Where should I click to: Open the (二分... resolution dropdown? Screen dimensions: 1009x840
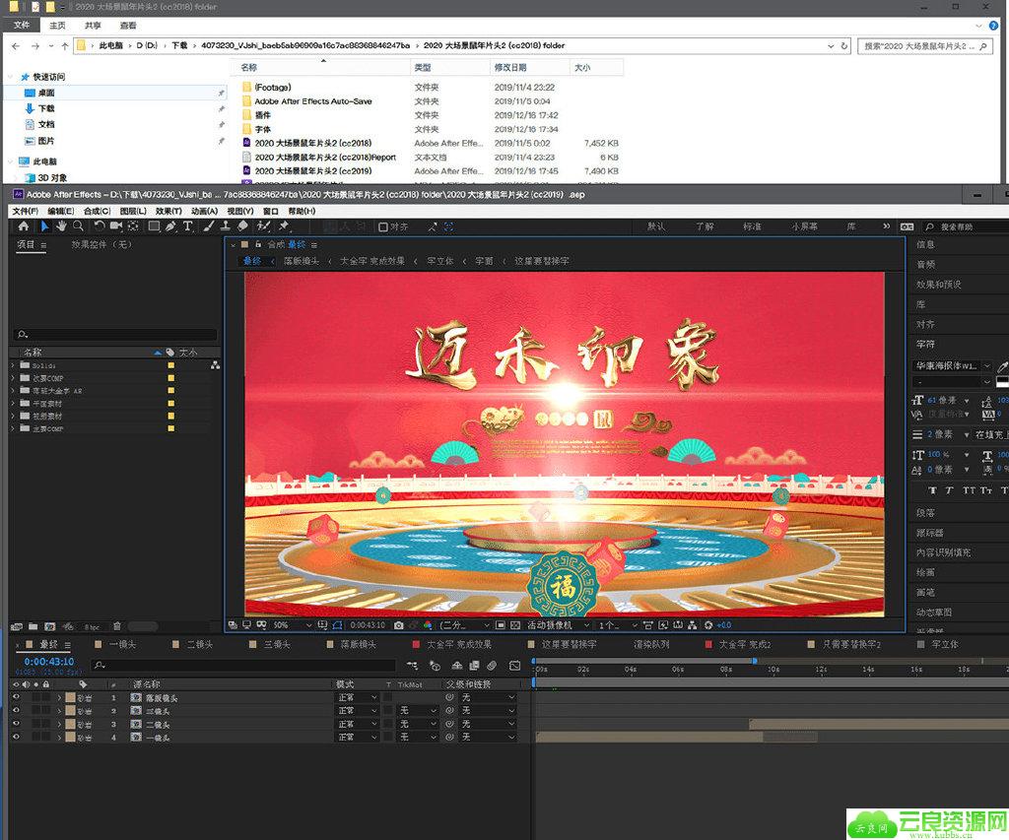point(465,625)
